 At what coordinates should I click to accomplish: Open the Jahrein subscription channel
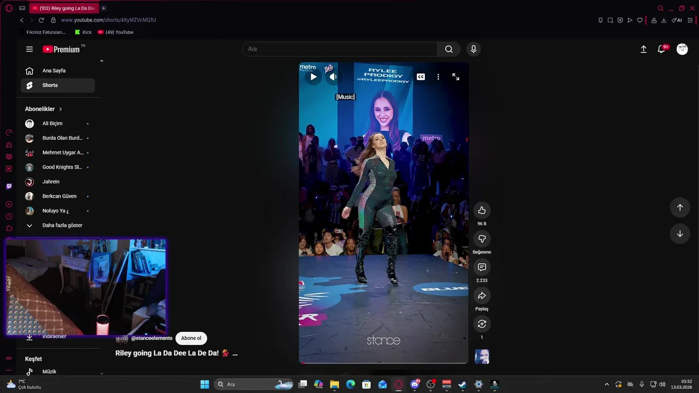[58, 182]
